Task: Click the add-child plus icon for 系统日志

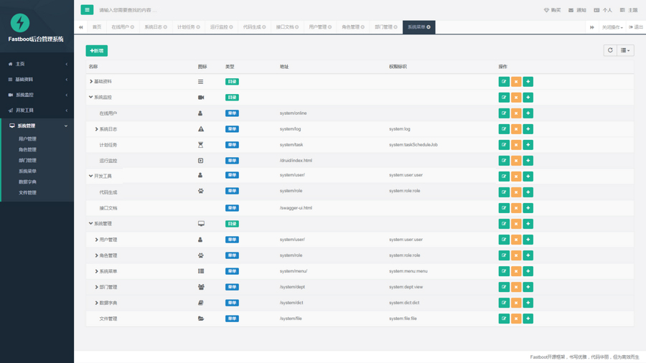Action: coord(528,129)
